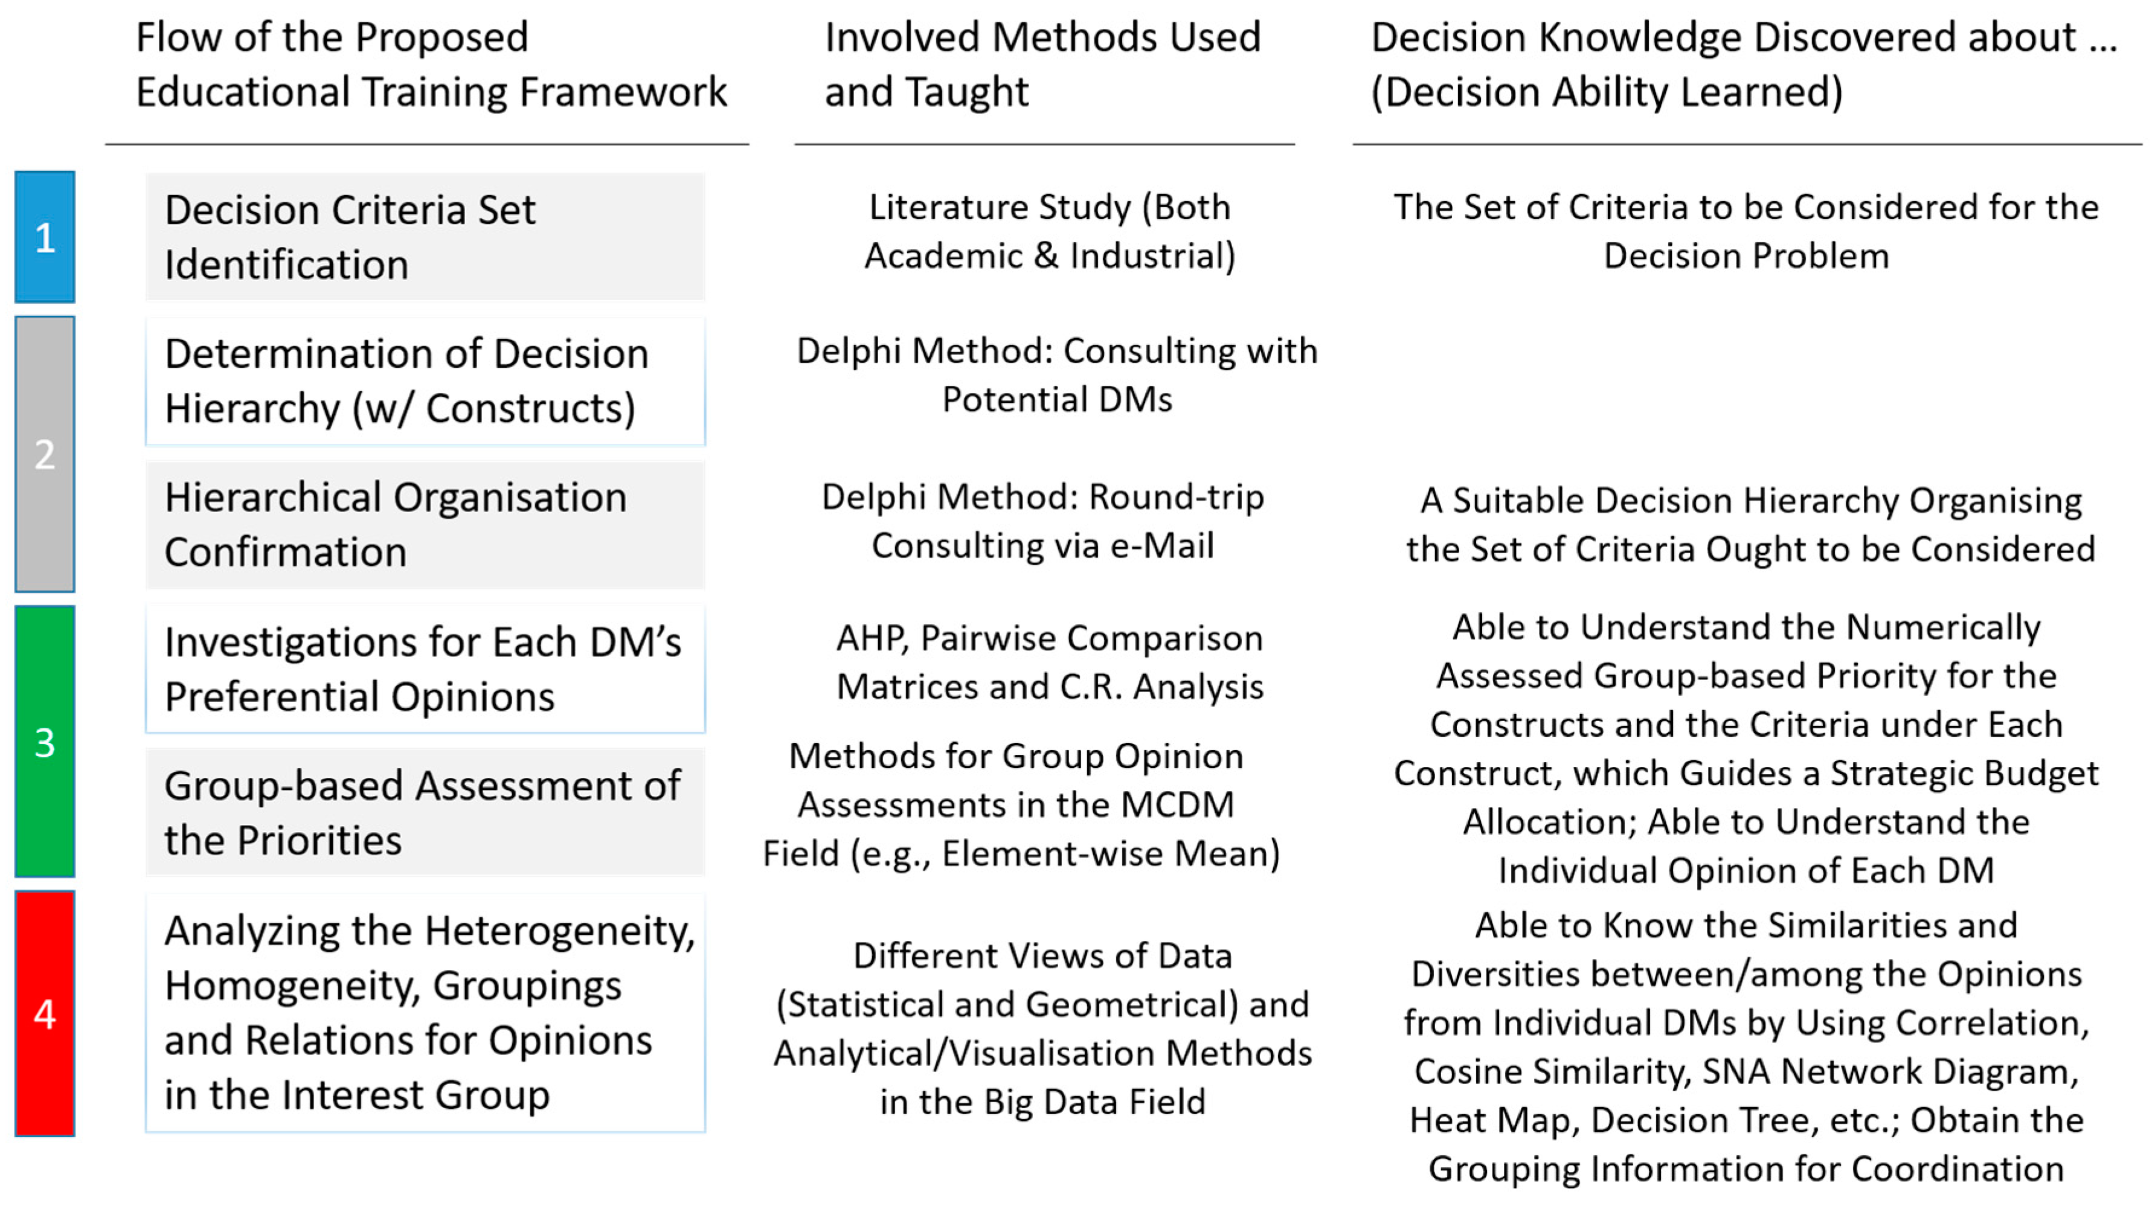The width and height of the screenshot is (2155, 1206).
Task: Click the AHP, Pairwise Comparison Matrices text
Action: (x=1050, y=662)
